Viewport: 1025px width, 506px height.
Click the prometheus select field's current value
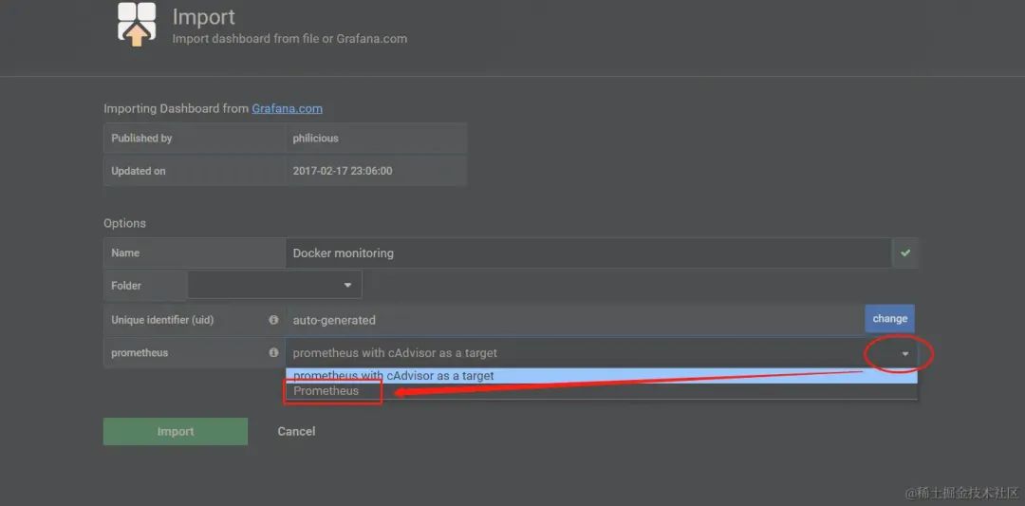tap(395, 353)
